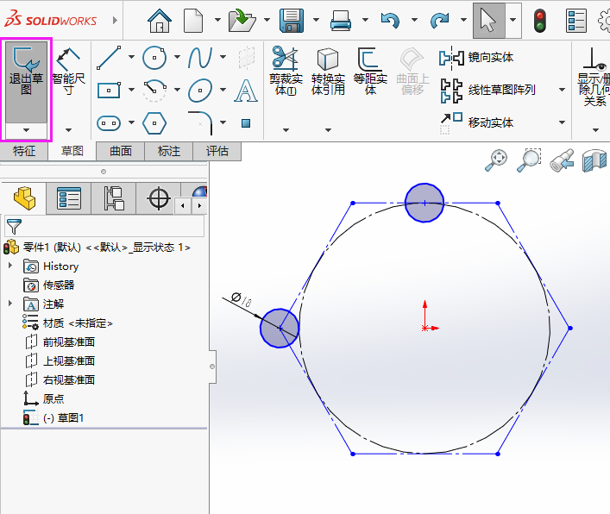Screen dimensions: 610x514
Task: Click the Exit Sketch (退出草图) button
Action: point(26,83)
